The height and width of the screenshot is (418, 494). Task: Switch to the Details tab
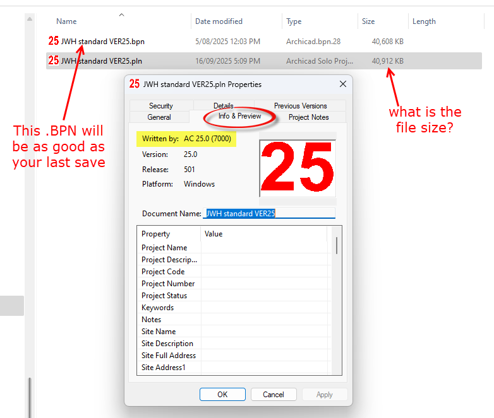pyautogui.click(x=224, y=106)
